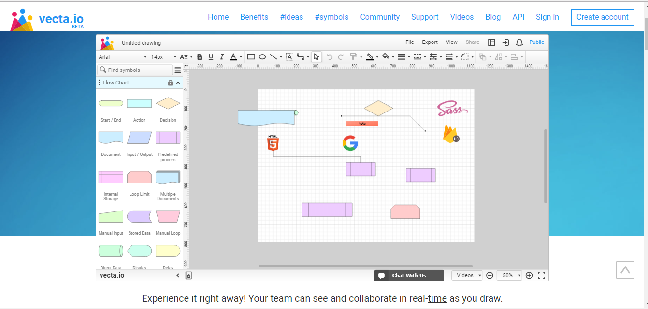This screenshot has width=648, height=309.
Task: Click the dashed stroke style icon
Action: point(418,57)
